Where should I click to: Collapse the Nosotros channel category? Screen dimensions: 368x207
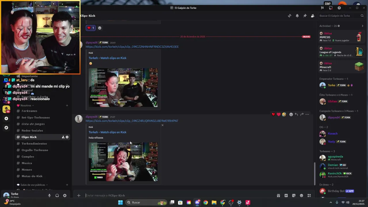[x=25, y=106]
